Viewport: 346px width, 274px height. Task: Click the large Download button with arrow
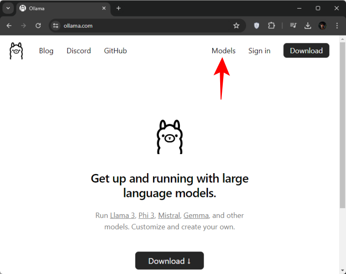[170, 261]
